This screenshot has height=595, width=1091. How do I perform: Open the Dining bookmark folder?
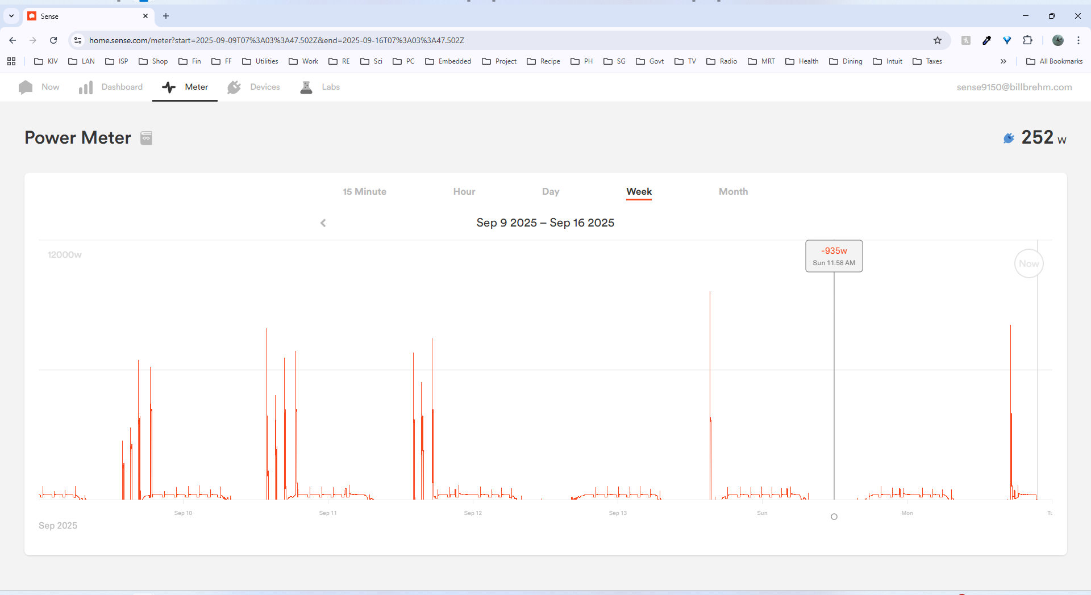pos(846,61)
